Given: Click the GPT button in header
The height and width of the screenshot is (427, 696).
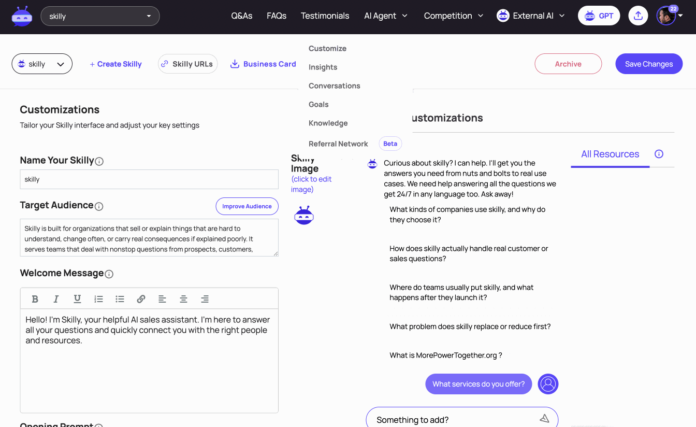Looking at the screenshot, I should (599, 16).
